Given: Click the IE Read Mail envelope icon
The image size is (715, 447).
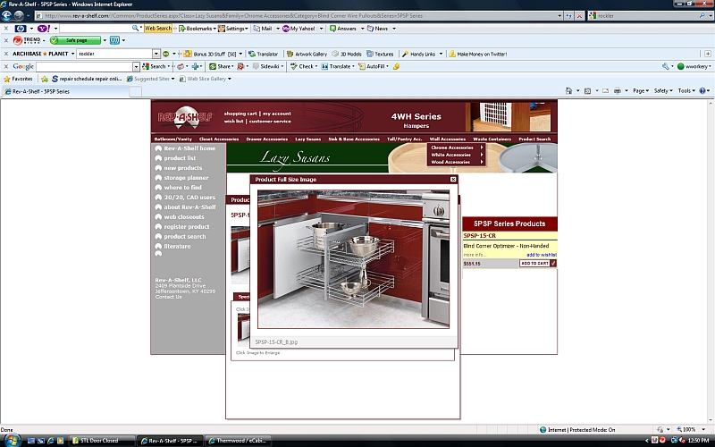Looking at the screenshot, I should [x=606, y=91].
